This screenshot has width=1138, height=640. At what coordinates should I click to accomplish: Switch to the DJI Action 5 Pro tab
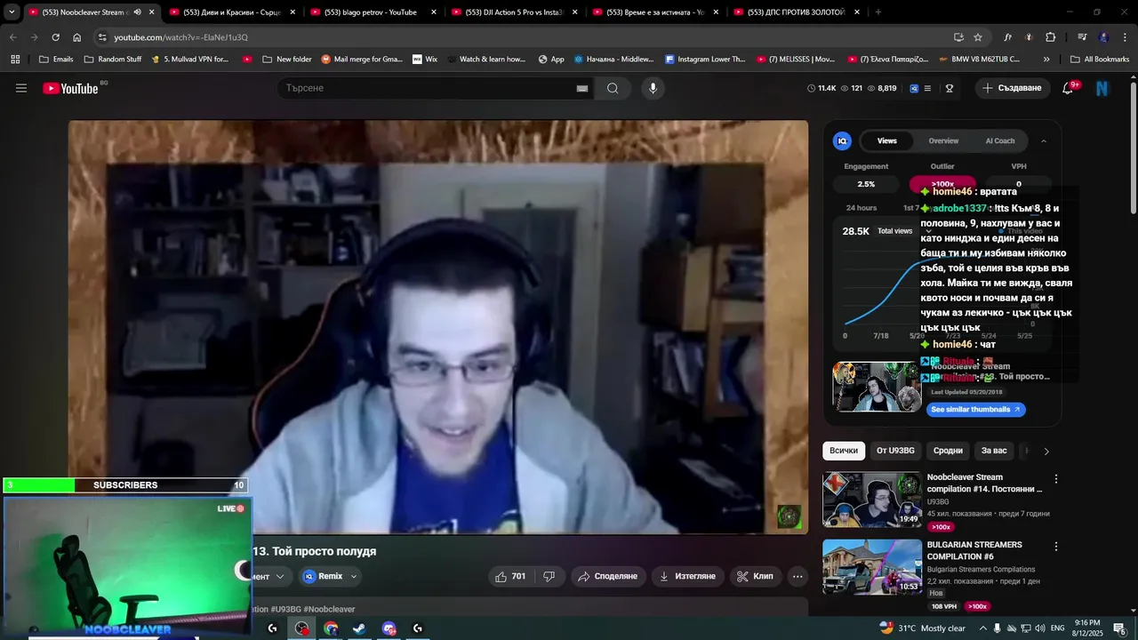512,12
